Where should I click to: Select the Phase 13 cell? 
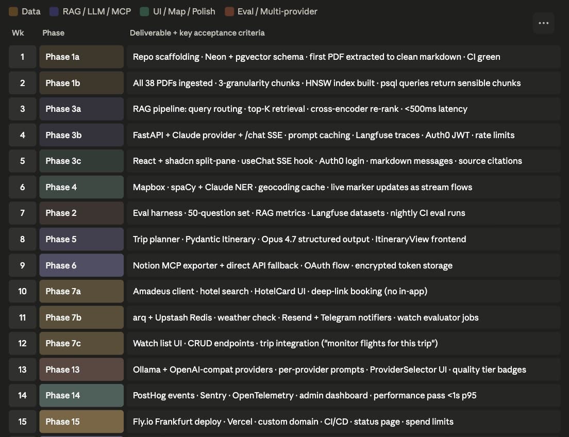81,369
